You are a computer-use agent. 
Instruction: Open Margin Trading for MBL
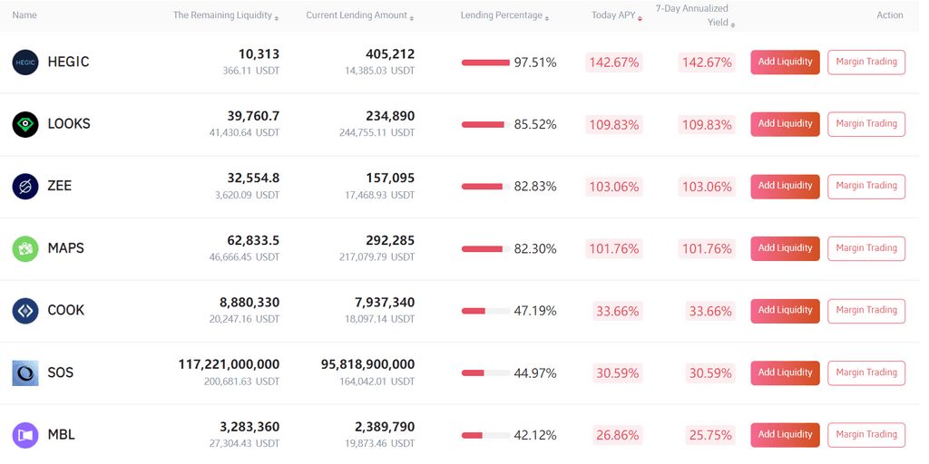click(x=866, y=435)
